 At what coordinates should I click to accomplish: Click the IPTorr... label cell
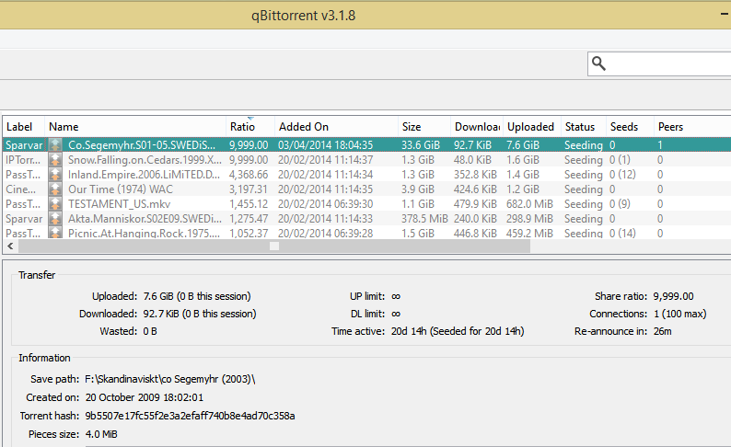click(23, 160)
